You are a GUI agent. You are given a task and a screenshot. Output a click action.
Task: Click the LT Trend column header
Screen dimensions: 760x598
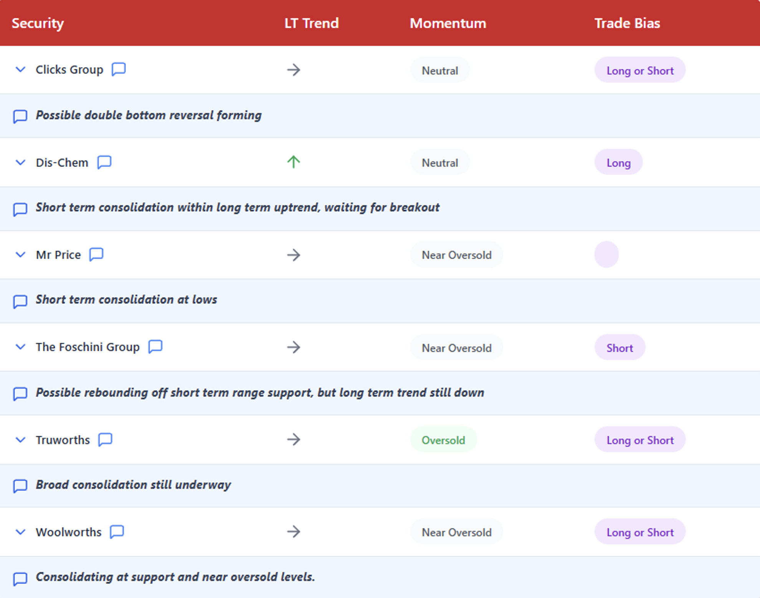311,23
